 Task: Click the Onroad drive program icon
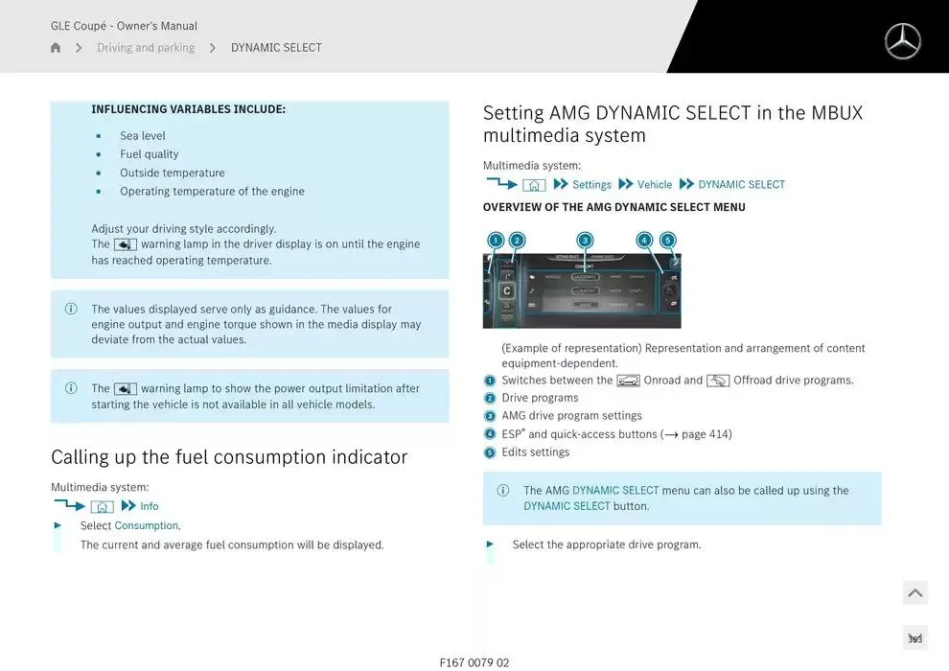pos(628,381)
